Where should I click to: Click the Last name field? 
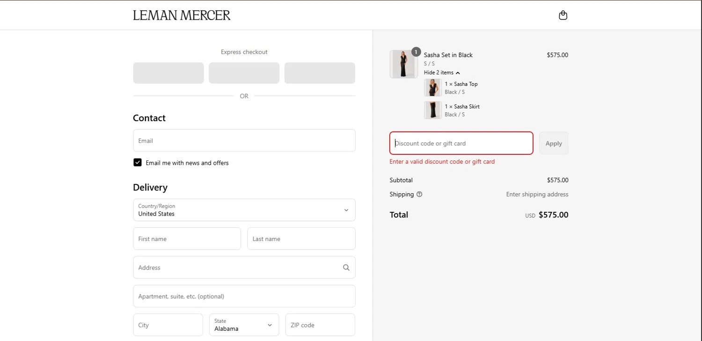301,239
